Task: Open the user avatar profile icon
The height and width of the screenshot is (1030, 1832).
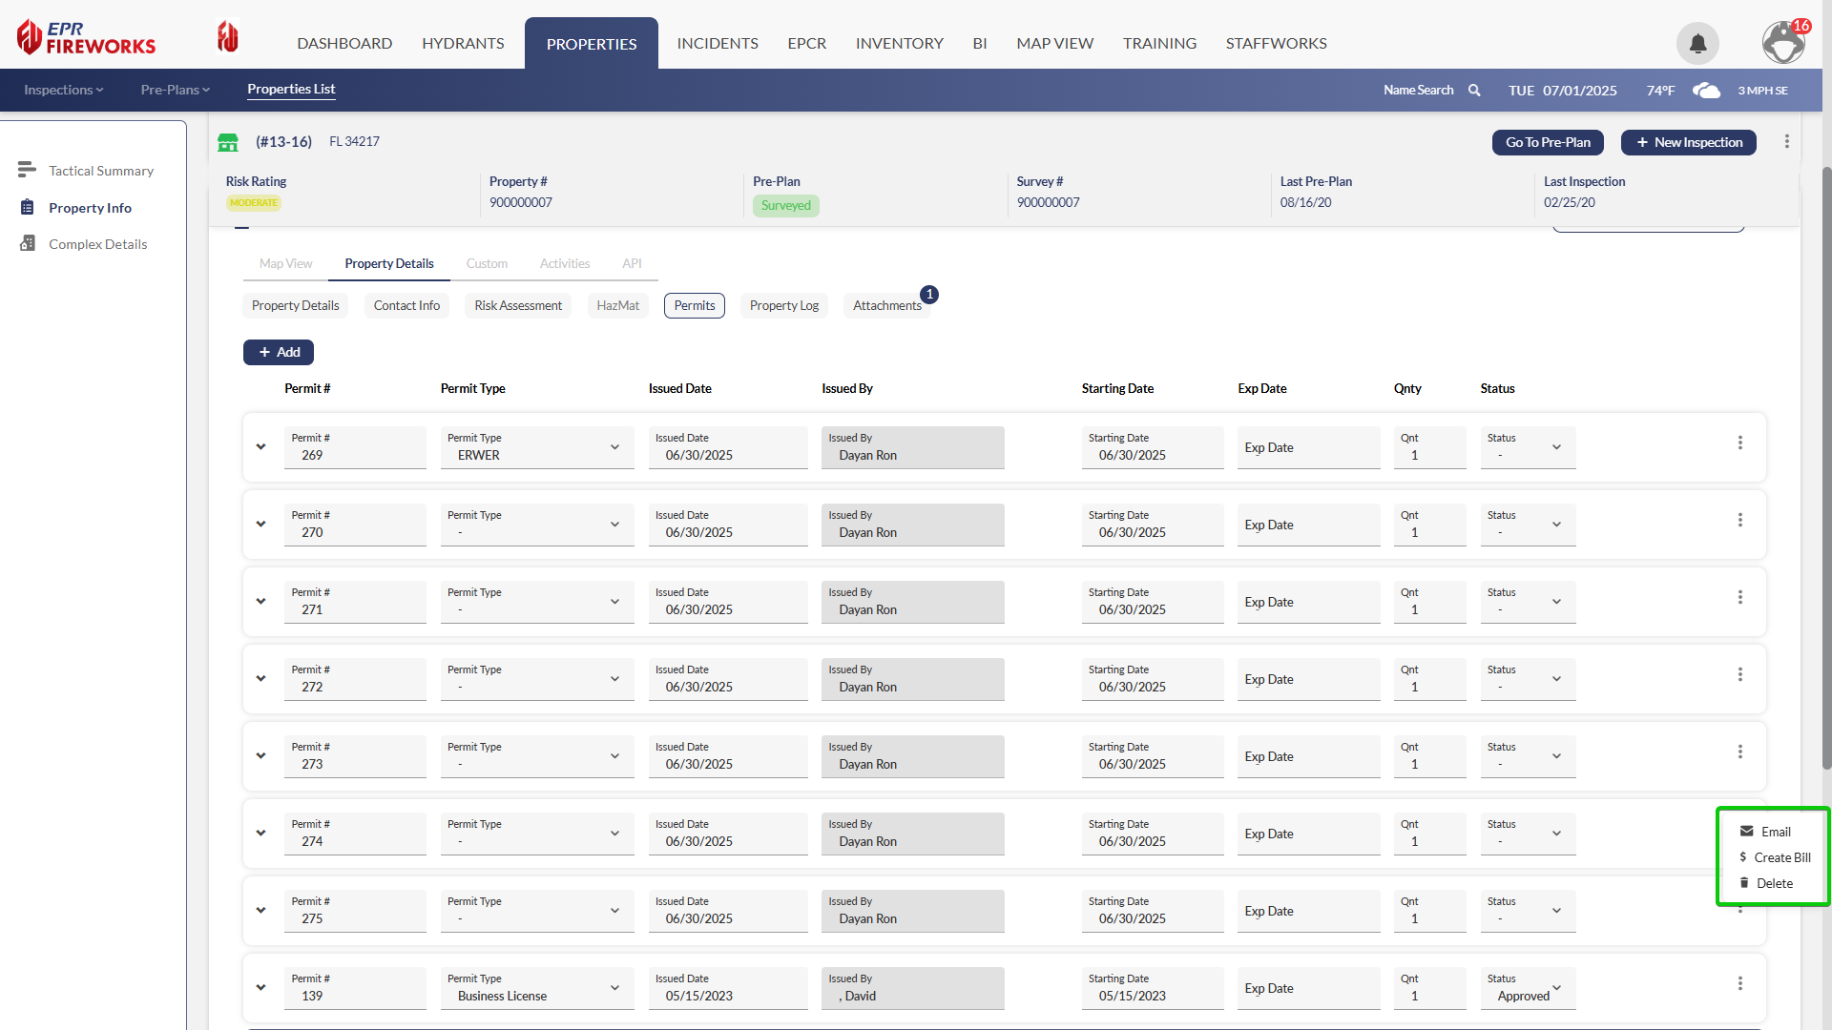Action: point(1782,43)
